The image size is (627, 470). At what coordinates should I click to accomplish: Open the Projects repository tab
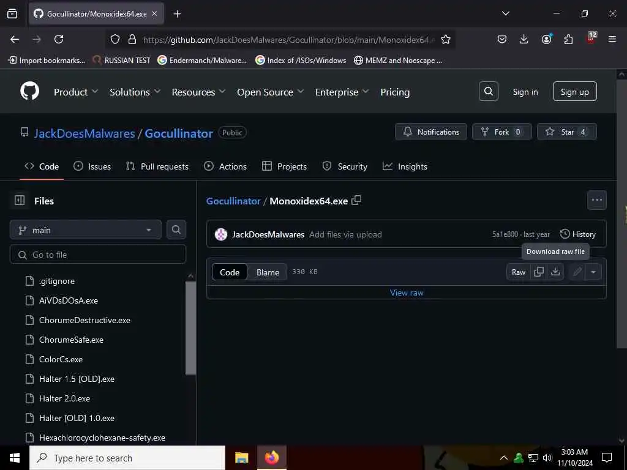284,166
